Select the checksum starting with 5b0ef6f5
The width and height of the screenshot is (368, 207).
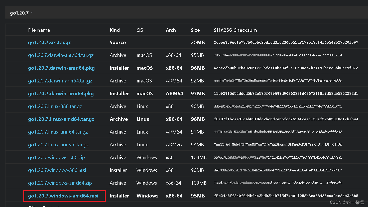(x=278, y=157)
